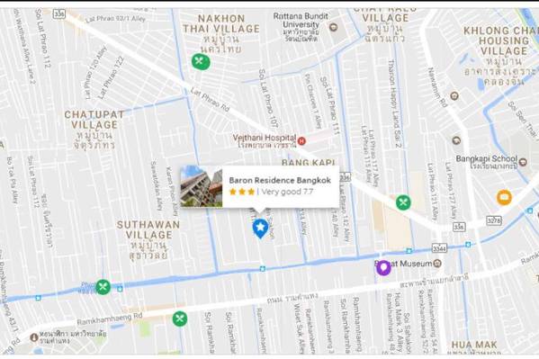The height and width of the screenshot is (359, 539).
Task: Click the blue star hotel pin
Action: pos(261,229)
